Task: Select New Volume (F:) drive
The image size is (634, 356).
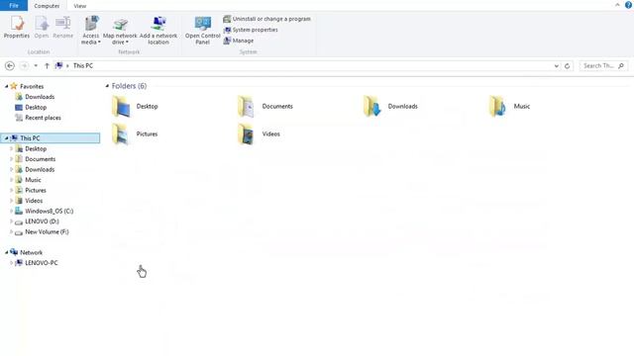Action: coord(47,231)
